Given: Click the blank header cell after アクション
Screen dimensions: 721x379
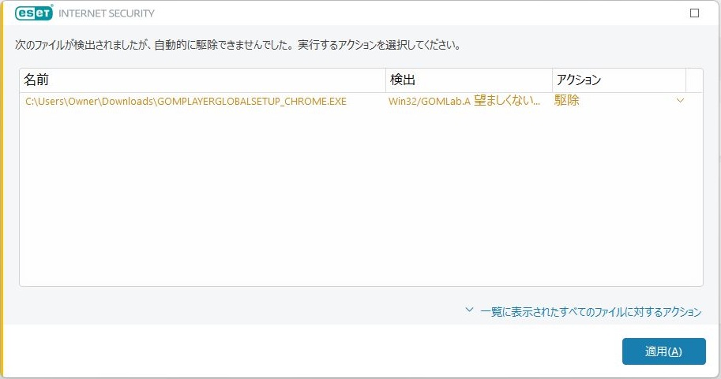Looking at the screenshot, I should click(694, 80).
